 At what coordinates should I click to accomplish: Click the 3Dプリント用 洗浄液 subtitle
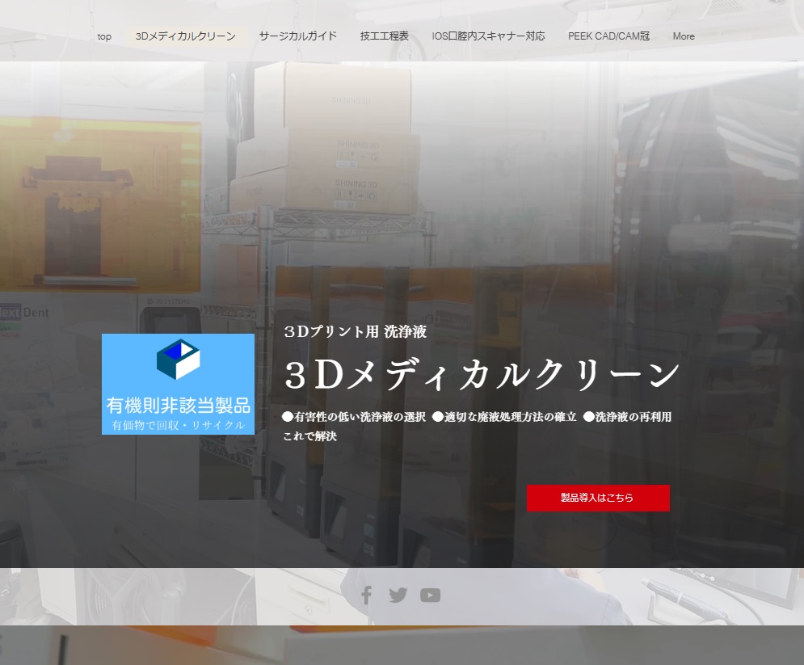tap(355, 331)
